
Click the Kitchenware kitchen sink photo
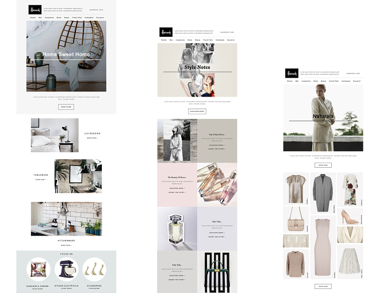click(66, 219)
